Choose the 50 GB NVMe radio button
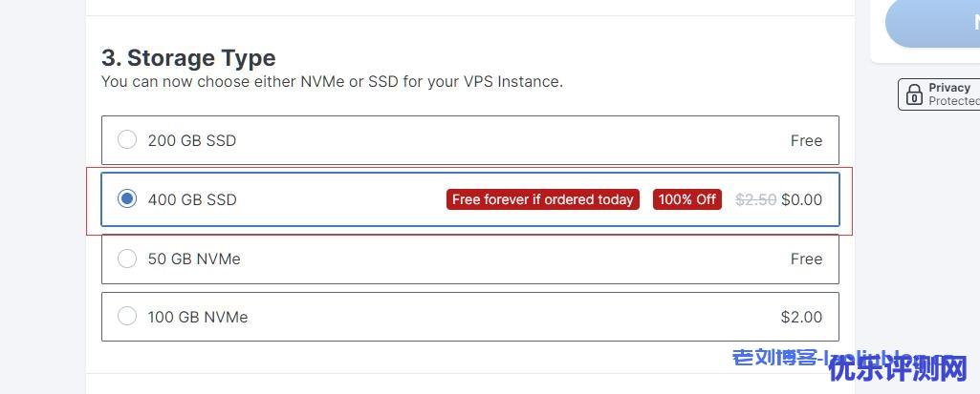Viewport: 980px width, 394px height. tap(127, 259)
